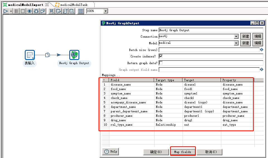The image size is (268, 158).
Task: Run impact analysis toolbar icon
Action: [x=58, y=11]
